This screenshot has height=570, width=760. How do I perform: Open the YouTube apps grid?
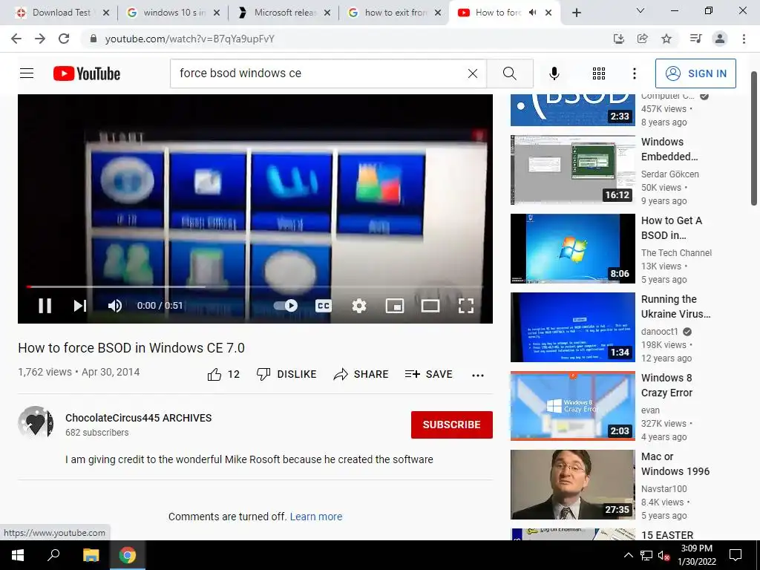point(599,73)
